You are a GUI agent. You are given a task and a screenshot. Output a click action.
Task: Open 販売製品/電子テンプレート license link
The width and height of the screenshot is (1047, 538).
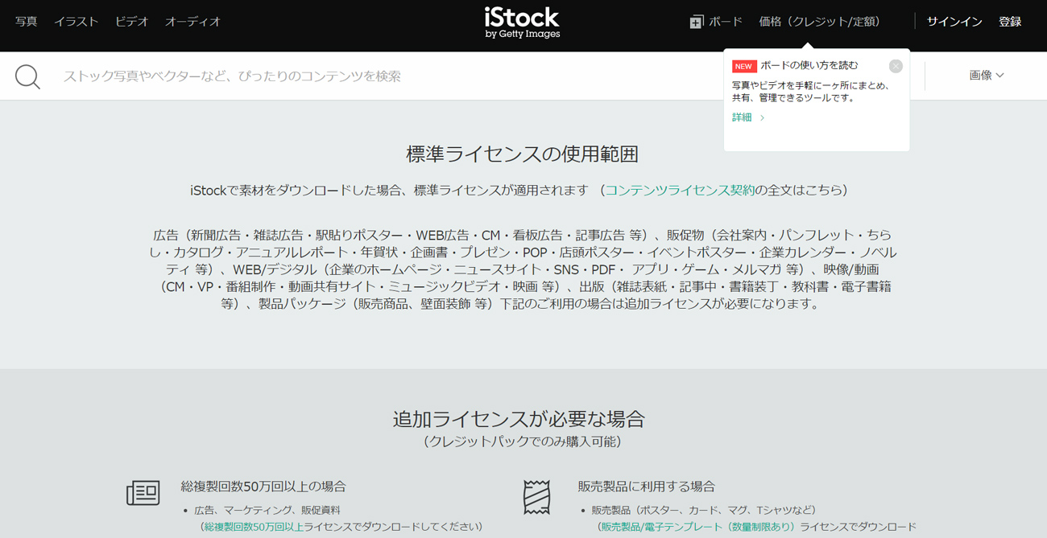click(697, 527)
